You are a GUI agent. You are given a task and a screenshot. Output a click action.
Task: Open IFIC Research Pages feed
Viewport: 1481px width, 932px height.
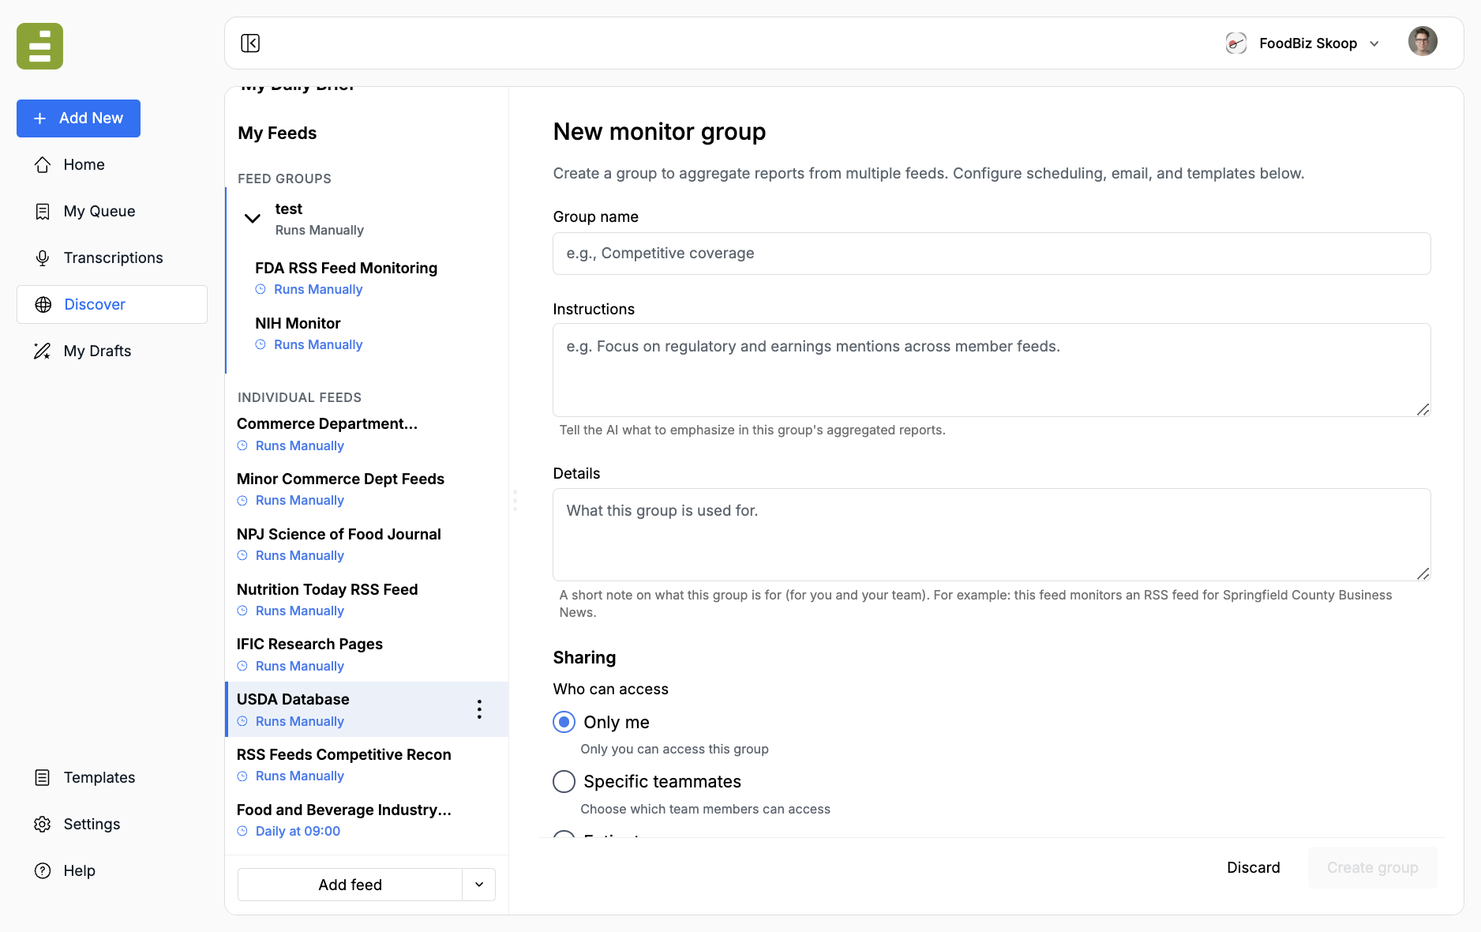click(x=367, y=654)
